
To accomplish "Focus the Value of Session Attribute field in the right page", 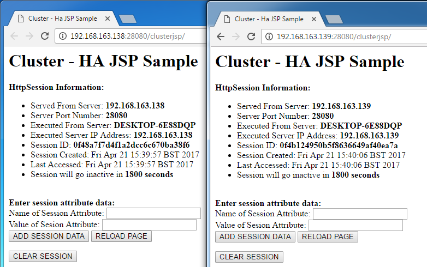I will pyautogui.click(x=355, y=225).
